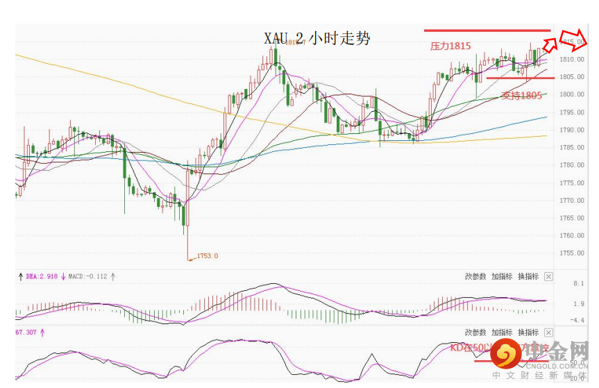This screenshot has width=599, height=388.
Task: Click the 1800.00 price axis label
Action: (x=572, y=94)
